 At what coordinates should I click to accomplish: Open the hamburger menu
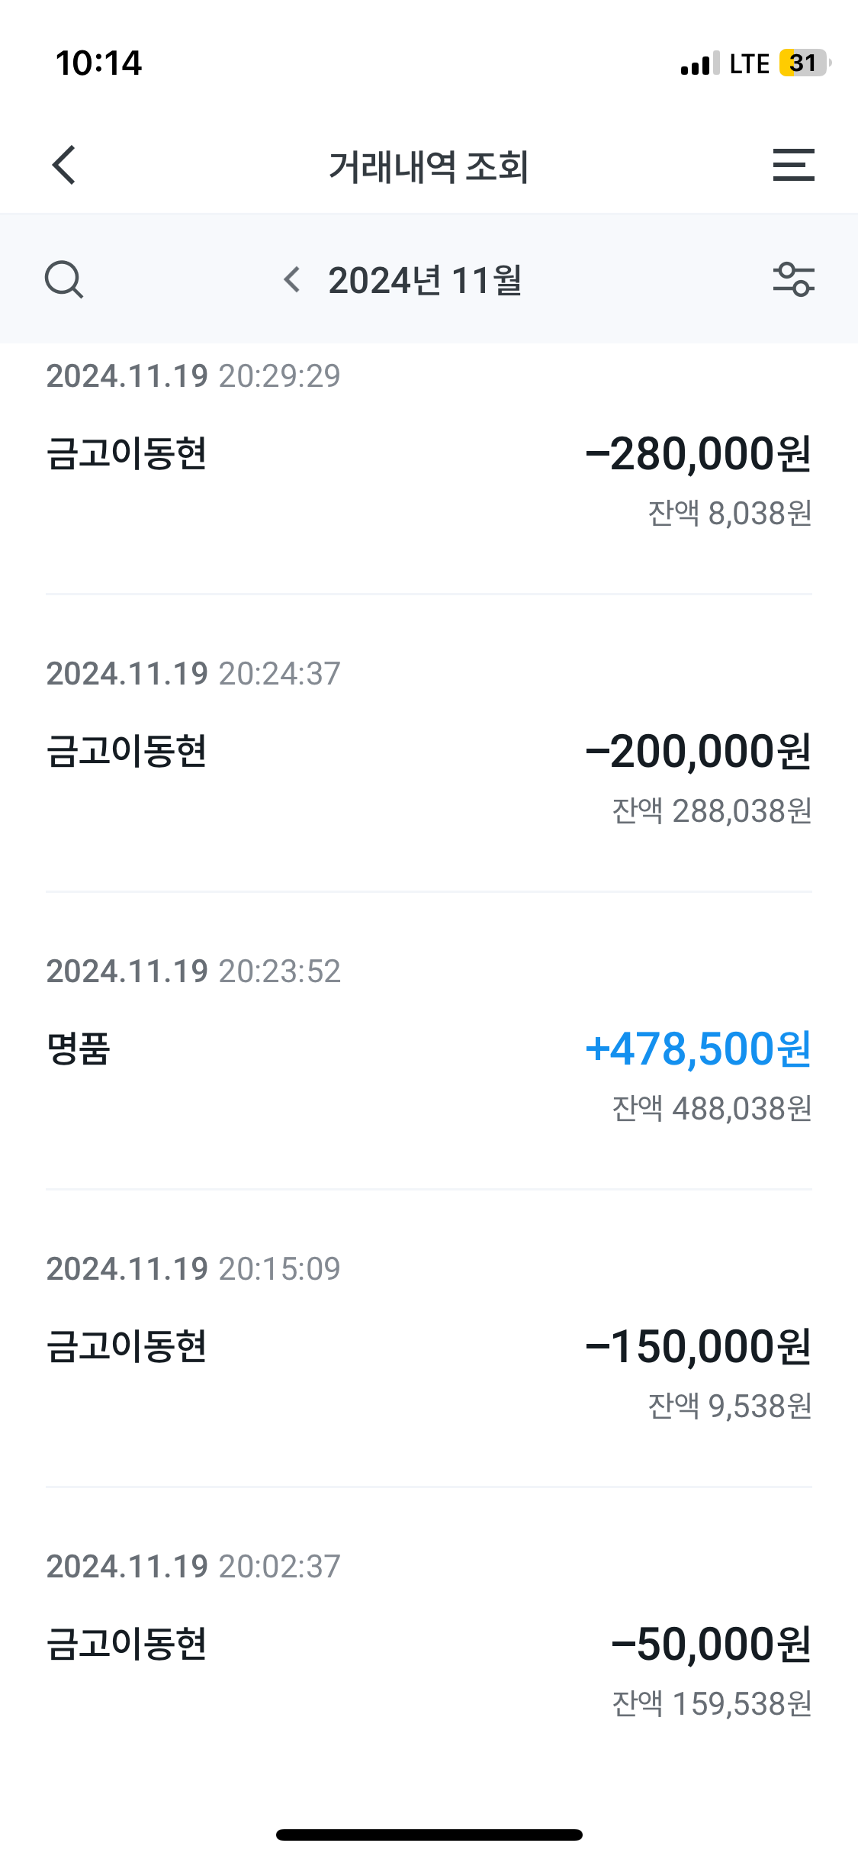pyautogui.click(x=793, y=165)
